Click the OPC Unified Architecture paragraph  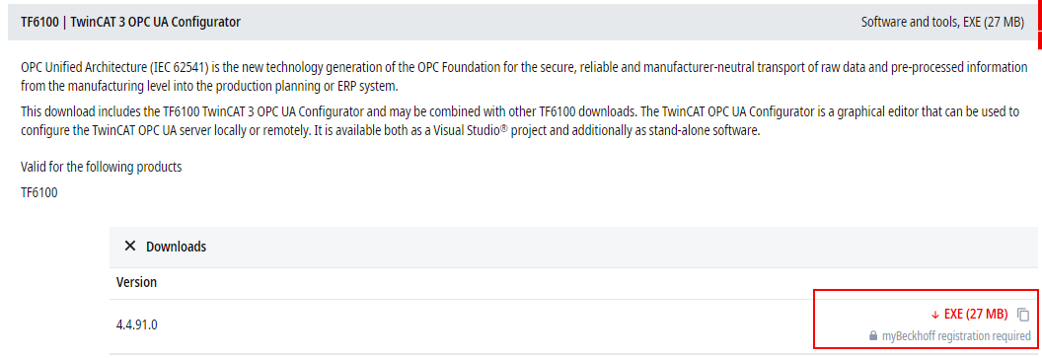tap(524, 76)
